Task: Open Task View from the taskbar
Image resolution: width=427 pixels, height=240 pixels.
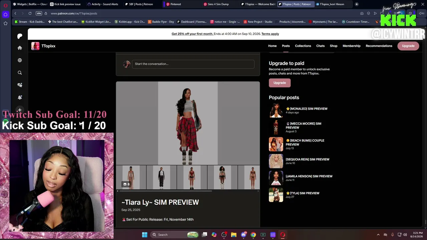Action: (x=204, y=235)
